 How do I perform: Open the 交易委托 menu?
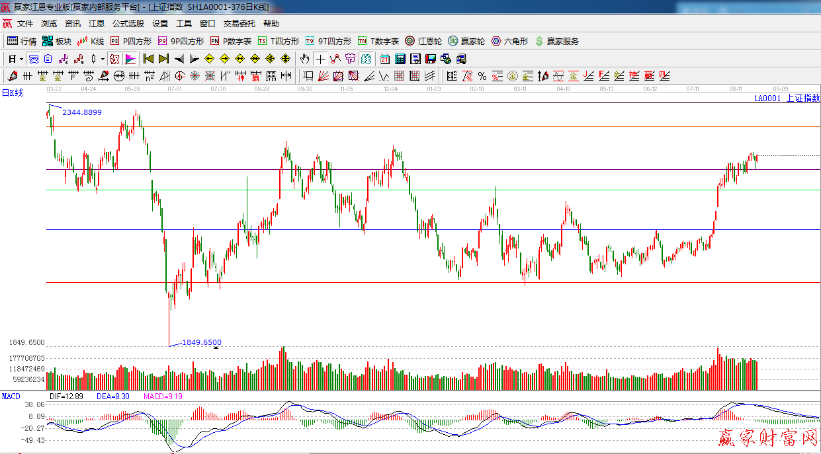click(239, 24)
